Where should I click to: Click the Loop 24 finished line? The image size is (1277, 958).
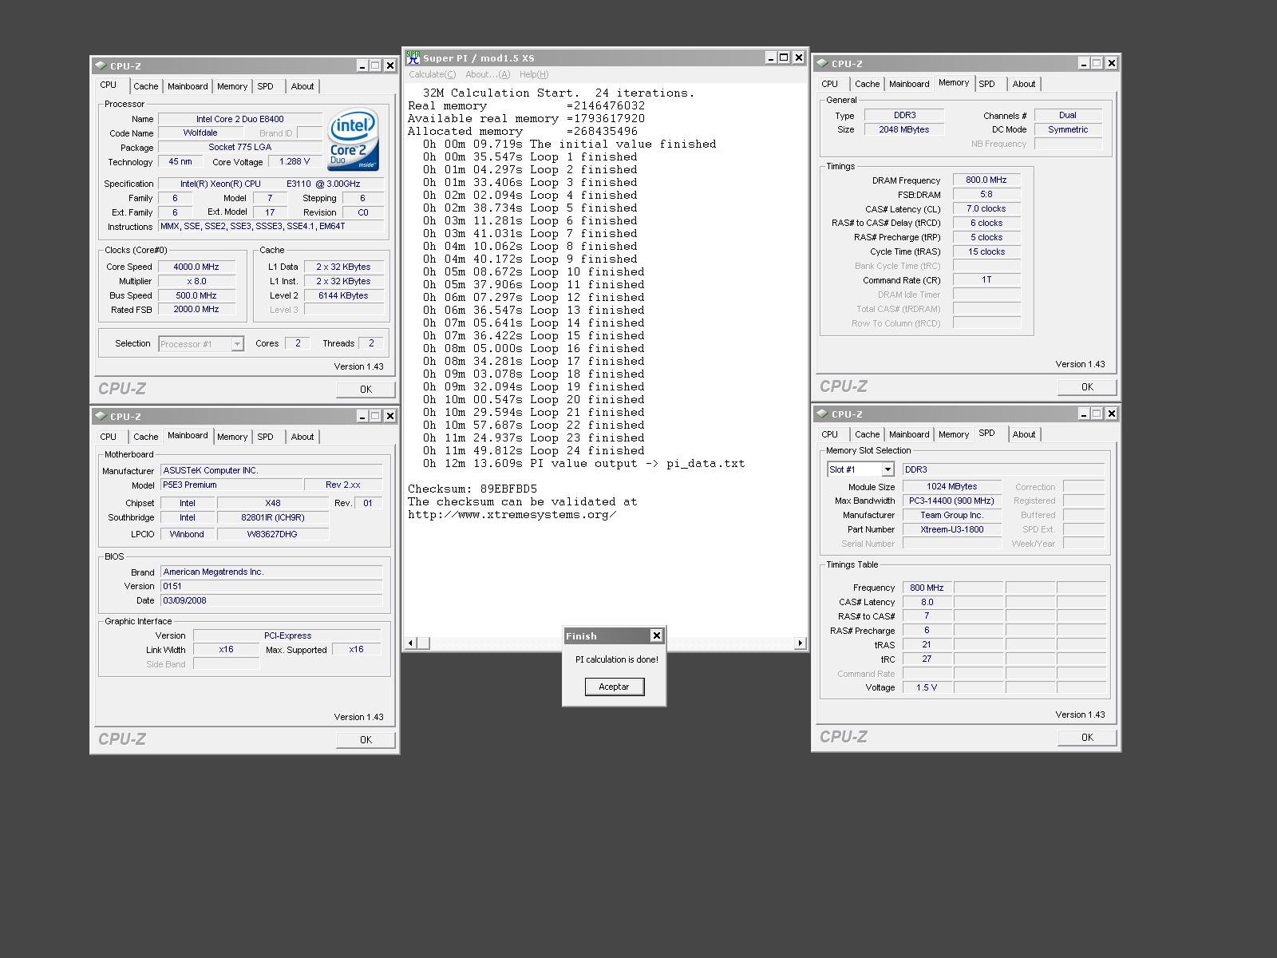pyautogui.click(x=534, y=450)
